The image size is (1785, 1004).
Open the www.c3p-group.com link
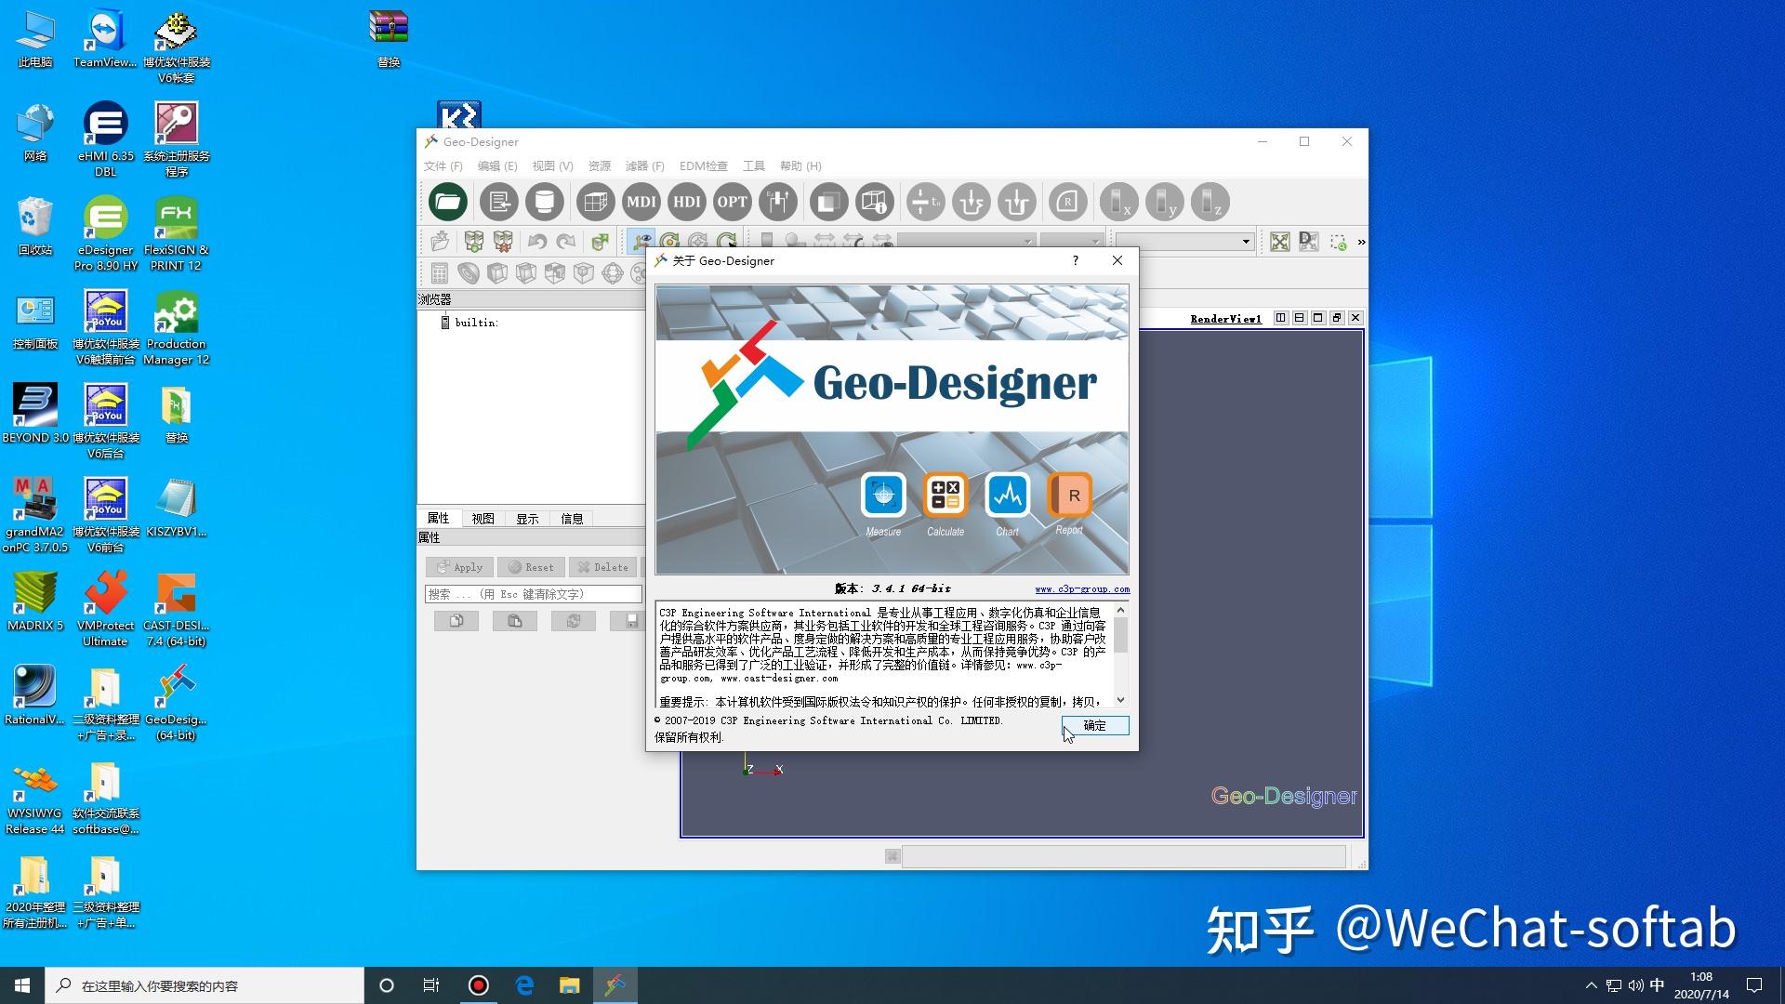coord(1082,588)
